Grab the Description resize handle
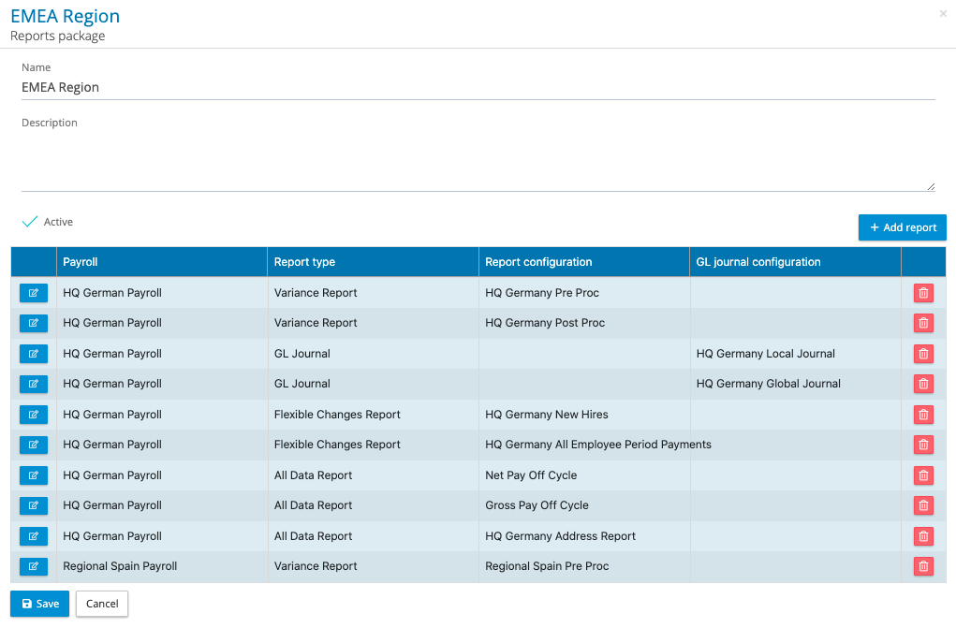 (x=931, y=187)
